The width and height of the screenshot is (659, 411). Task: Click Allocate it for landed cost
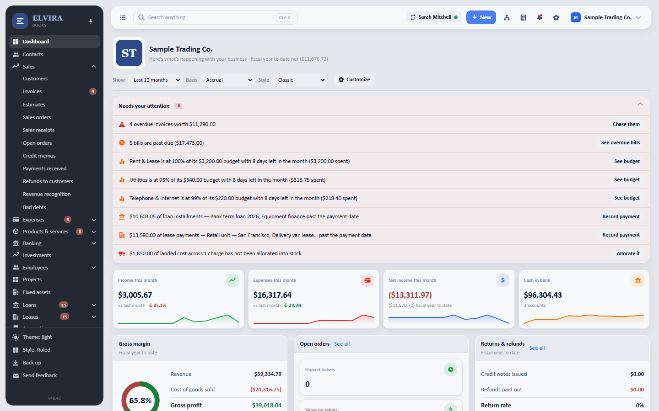628,253
